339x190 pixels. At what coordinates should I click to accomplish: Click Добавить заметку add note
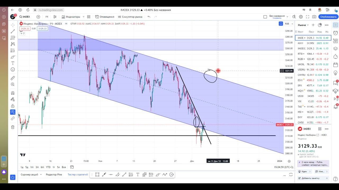tap(313, 178)
